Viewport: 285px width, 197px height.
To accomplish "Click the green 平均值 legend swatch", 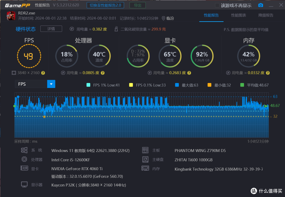I will 242,85.
